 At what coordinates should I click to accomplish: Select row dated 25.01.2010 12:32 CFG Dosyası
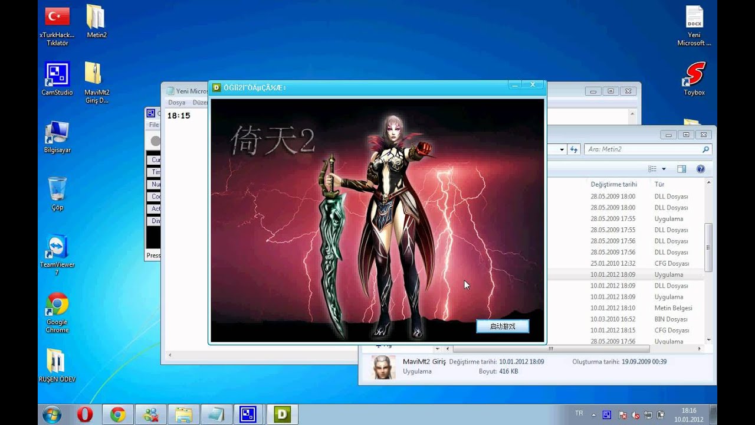point(625,263)
